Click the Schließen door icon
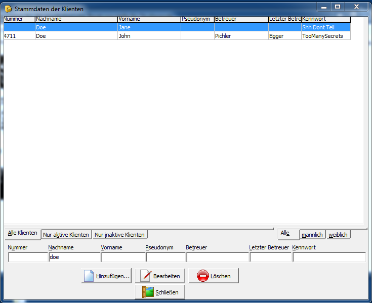Image resolution: width=372 pixels, height=303 pixels. [147, 292]
